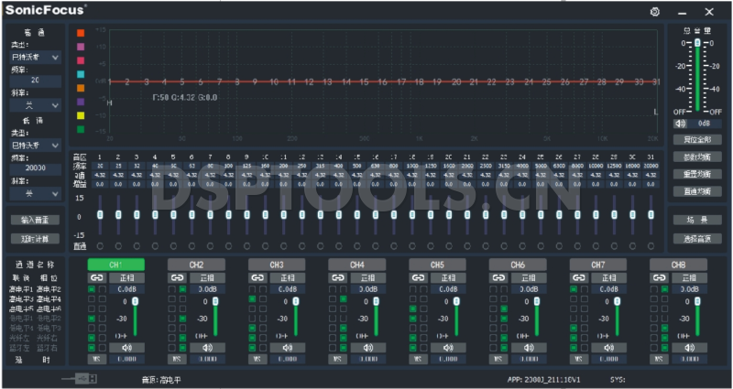Click CH2 delay MS unit button
733x389 pixels.
tap(177, 360)
